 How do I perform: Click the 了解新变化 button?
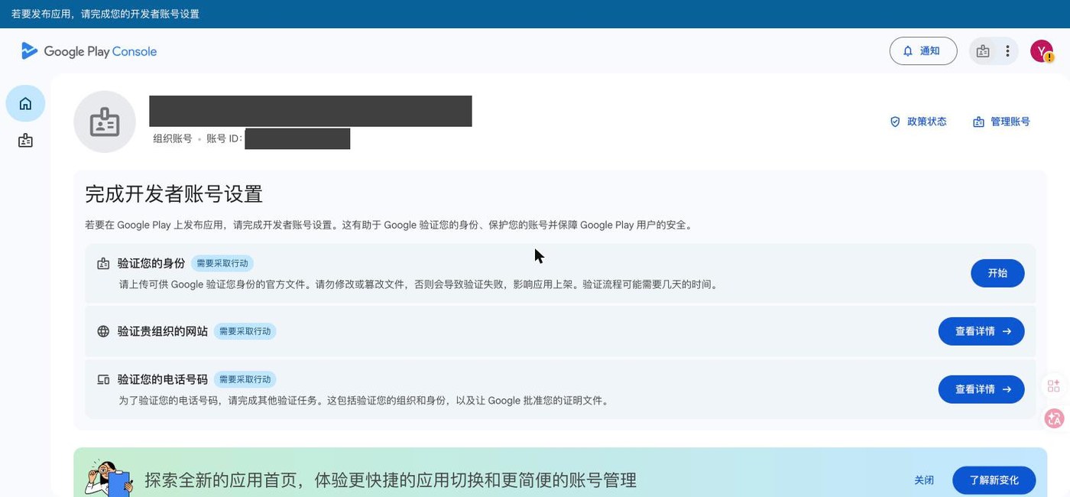tap(994, 480)
